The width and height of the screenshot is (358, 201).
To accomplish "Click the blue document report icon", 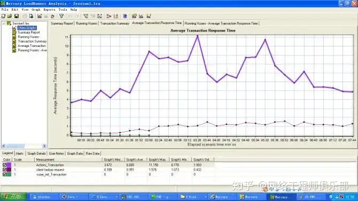I will click(x=125, y=16).
